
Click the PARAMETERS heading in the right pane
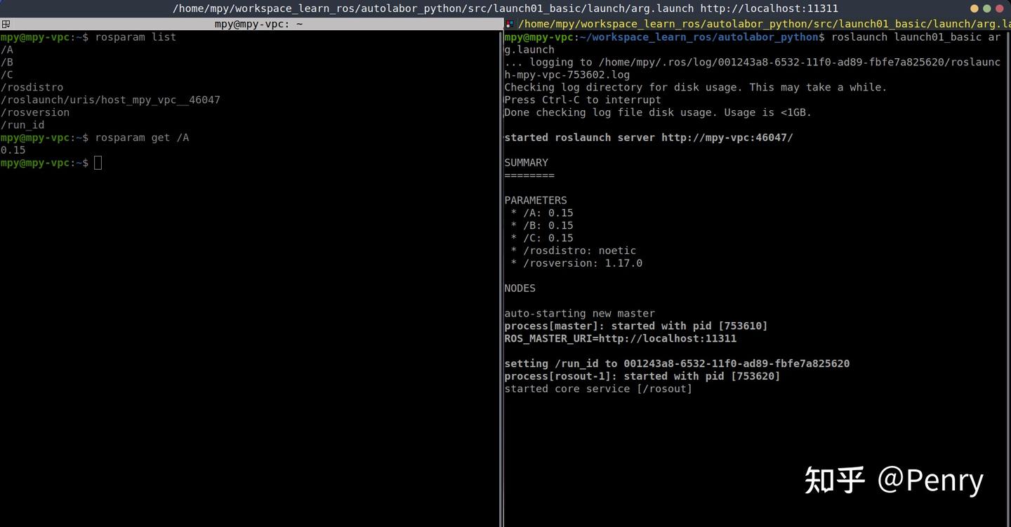(536, 200)
